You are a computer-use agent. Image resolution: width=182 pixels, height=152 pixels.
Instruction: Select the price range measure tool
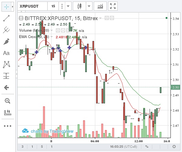(x=6, y=76)
